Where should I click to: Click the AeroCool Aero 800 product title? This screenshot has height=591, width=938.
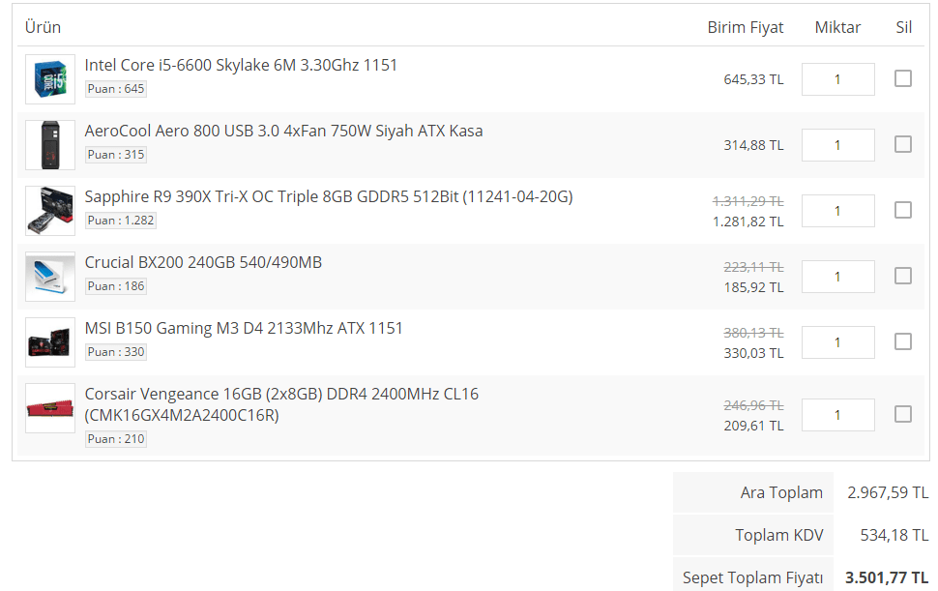point(283,131)
